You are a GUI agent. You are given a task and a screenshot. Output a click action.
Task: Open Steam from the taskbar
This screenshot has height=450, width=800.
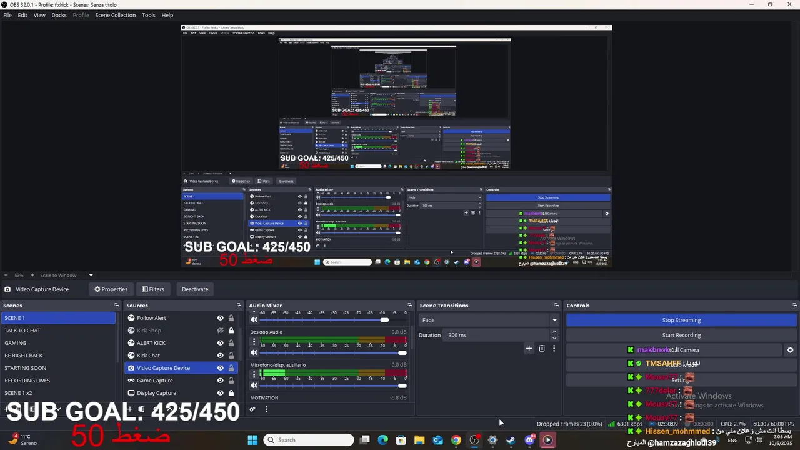[511, 440]
